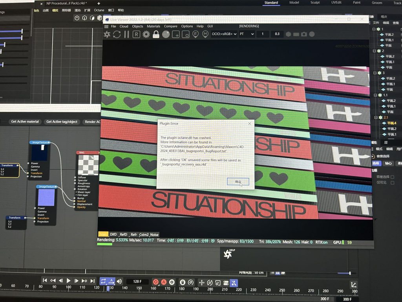
Task: Open keyframe selection settings gear icon
Action: (172, 282)
